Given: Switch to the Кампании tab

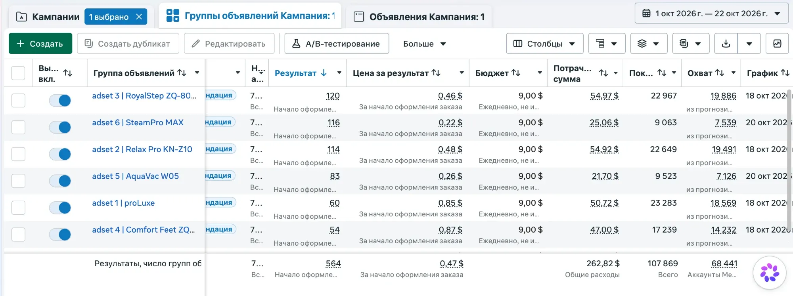Looking at the screenshot, I should click(x=48, y=17).
